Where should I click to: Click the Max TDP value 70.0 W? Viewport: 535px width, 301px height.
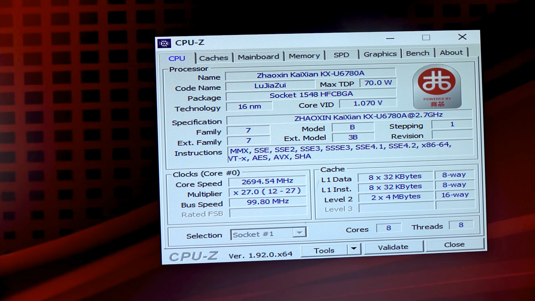pyautogui.click(x=378, y=83)
